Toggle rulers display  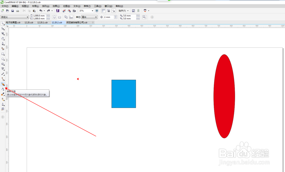(103, 11)
